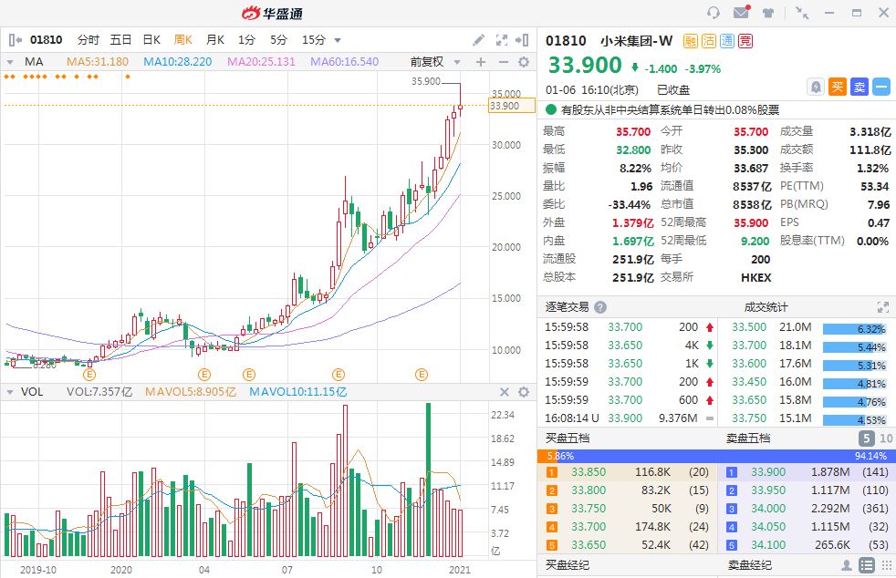The height and width of the screenshot is (578, 896).
Task: Set price alert bell icon
Action: click(816, 87)
